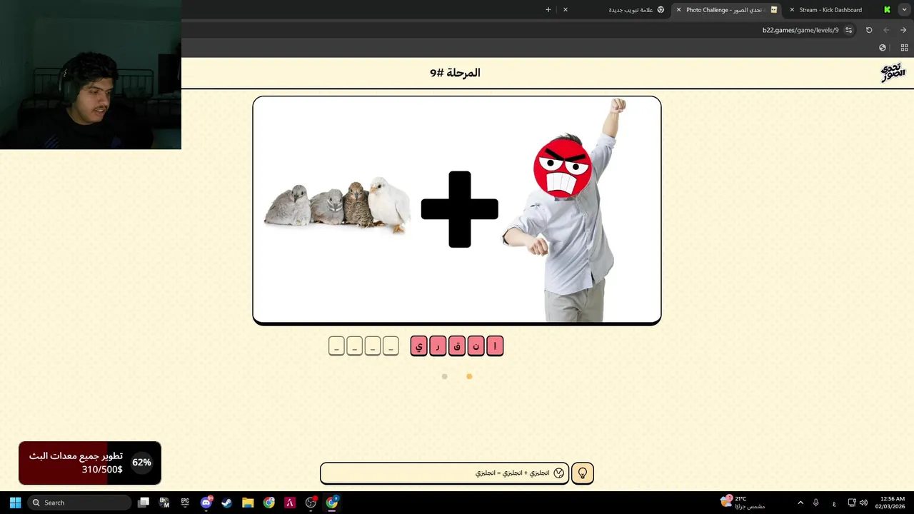This screenshot has width=914, height=514.
Task: Click the address bar URL b22.games
Action: tap(800, 30)
